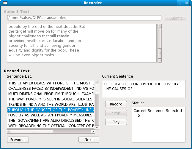Select sentence 'CHALLENGES FACED BY INDEPENDENT INDIA'S'
This screenshot has width=192, height=149.
click(x=51, y=89)
